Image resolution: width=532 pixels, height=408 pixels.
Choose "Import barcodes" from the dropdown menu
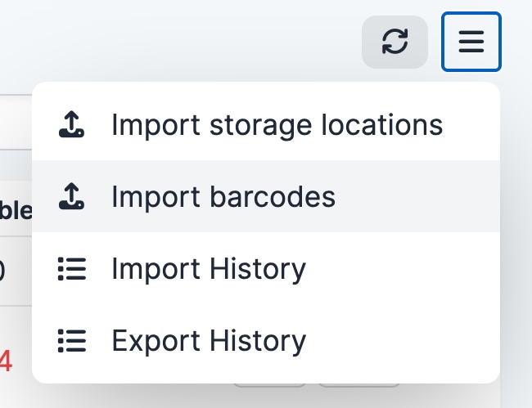pyautogui.click(x=223, y=196)
